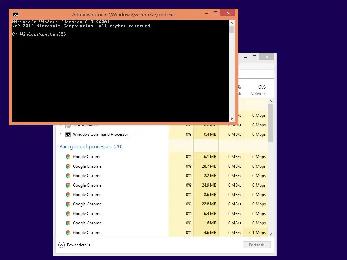Click the 4.6 MB memory cell
347x260 pixels.
point(206,233)
